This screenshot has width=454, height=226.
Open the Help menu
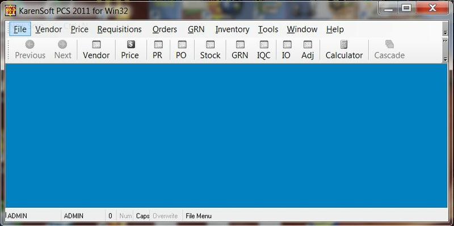pyautogui.click(x=335, y=30)
